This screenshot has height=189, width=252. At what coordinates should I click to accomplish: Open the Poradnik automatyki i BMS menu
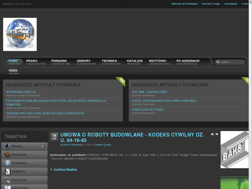coord(61,62)
